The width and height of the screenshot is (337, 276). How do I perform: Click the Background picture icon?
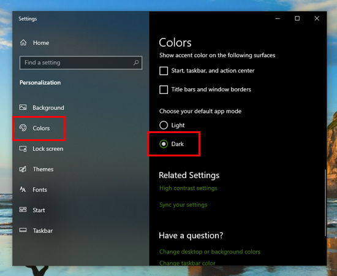click(23, 107)
